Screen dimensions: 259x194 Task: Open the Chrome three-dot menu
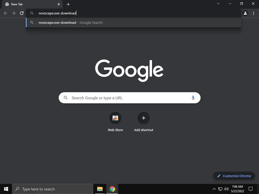click(x=253, y=13)
